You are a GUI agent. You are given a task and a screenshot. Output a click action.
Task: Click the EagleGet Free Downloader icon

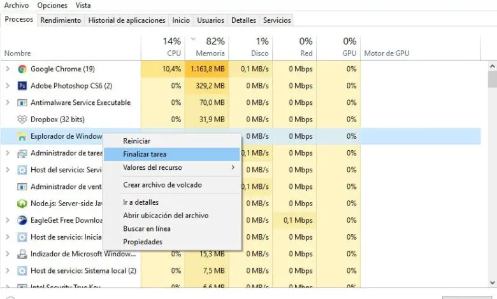pos(22,220)
